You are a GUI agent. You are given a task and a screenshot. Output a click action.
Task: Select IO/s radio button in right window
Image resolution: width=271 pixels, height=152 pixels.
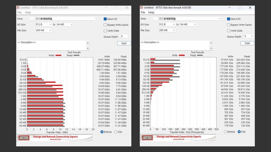(239, 132)
